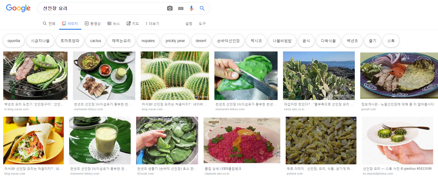Go to Google homepage via logo

[x=18, y=8]
